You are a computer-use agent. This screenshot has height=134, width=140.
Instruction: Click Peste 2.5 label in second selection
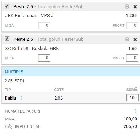pyautogui.click(x=23, y=39)
